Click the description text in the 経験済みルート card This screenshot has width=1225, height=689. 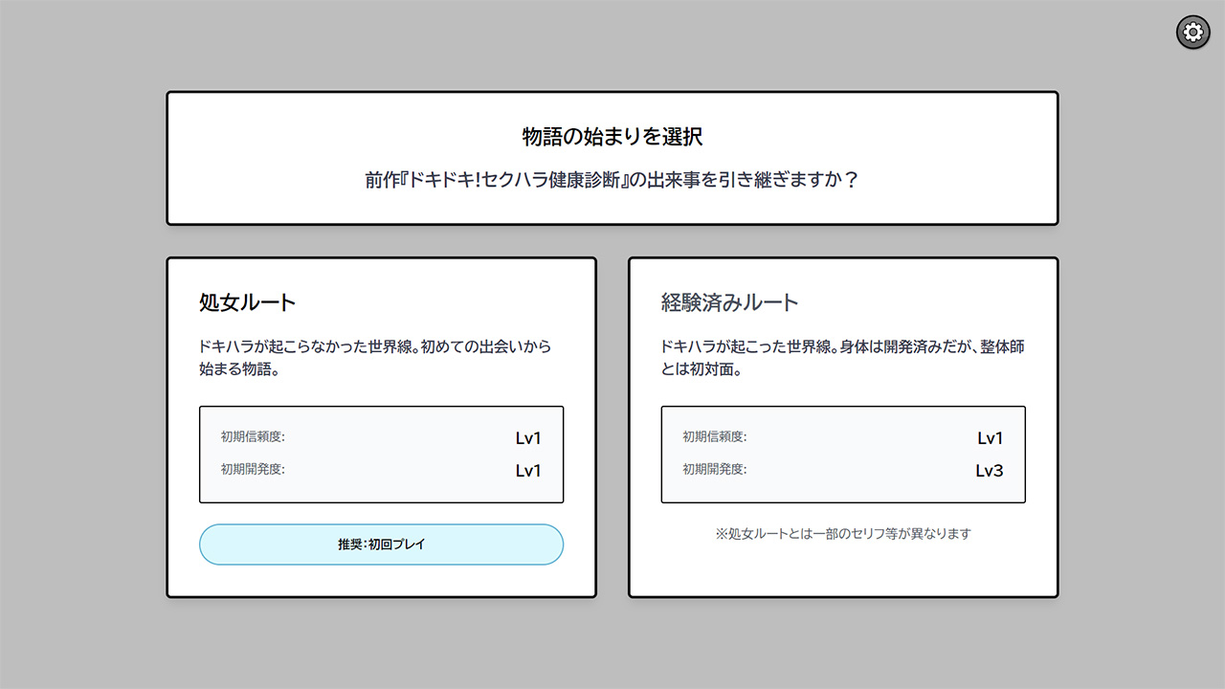coord(842,358)
